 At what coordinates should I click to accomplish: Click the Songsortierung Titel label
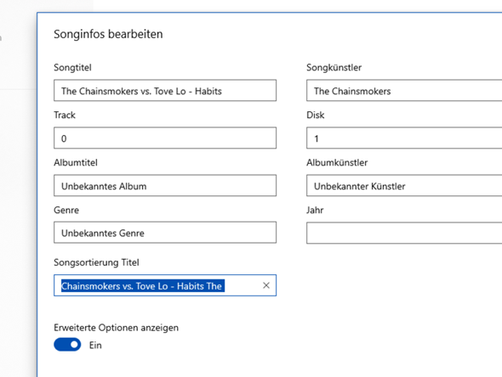[96, 262]
